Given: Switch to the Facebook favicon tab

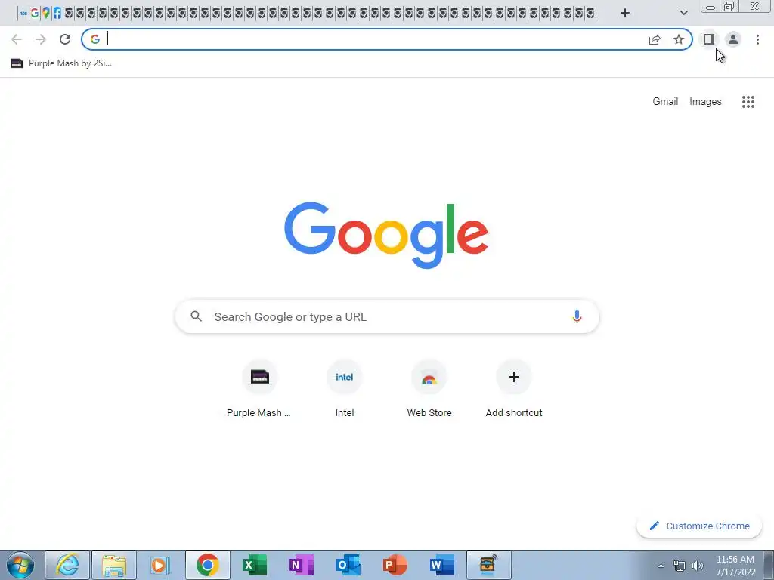Looking at the screenshot, I should point(57,14).
